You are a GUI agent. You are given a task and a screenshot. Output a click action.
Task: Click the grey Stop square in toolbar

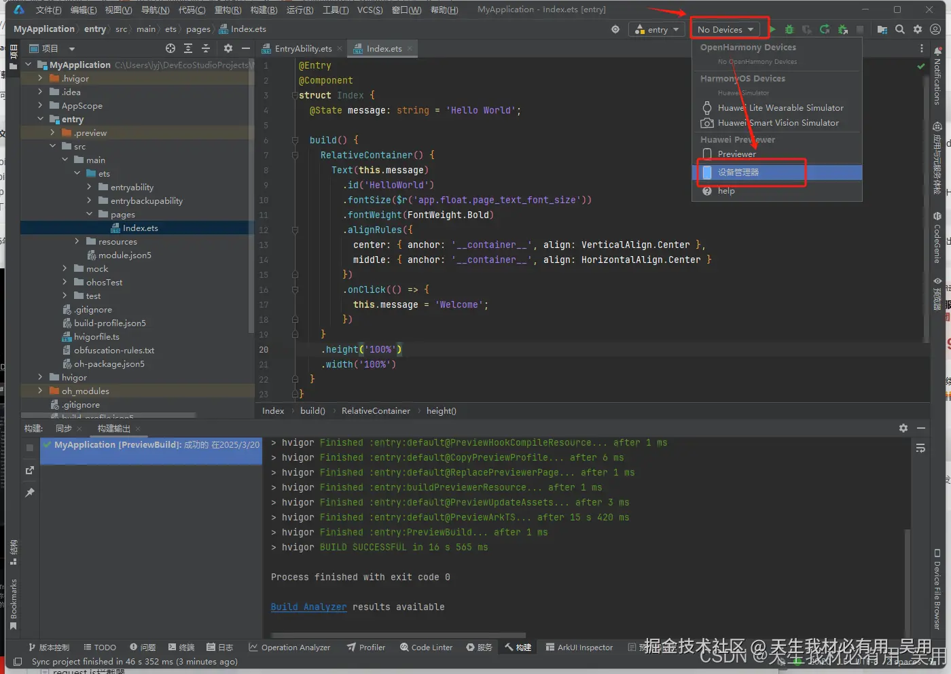[860, 29]
